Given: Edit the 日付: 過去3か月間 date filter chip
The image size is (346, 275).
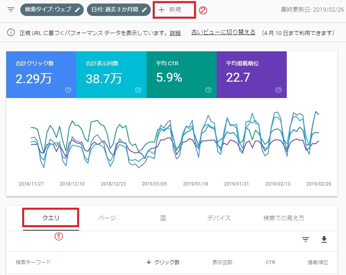Looking at the screenshot, I should [x=118, y=10].
